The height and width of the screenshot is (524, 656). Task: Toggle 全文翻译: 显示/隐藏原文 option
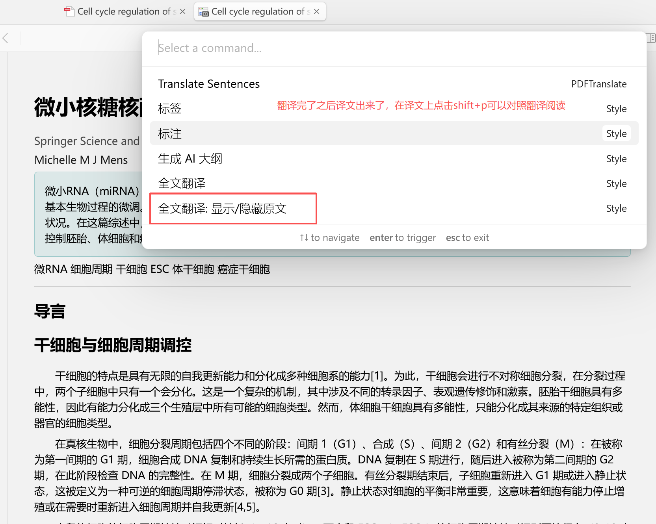pos(222,209)
